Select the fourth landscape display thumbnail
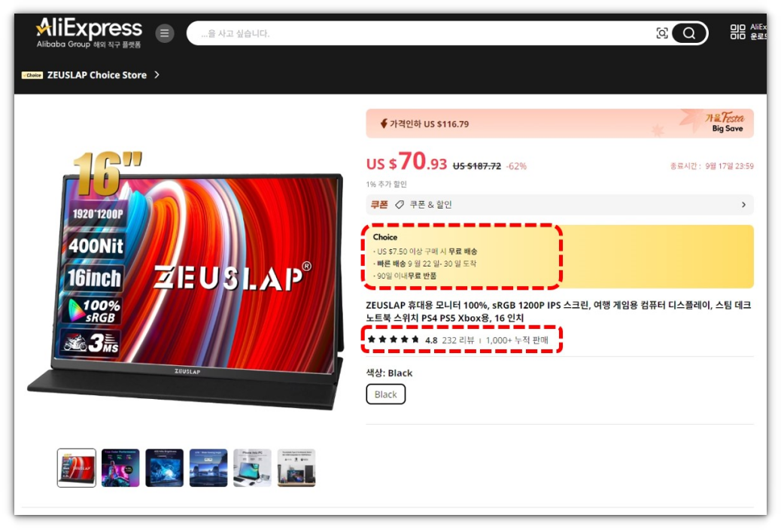Image resolution: width=781 pixels, height=530 pixels. pyautogui.click(x=208, y=468)
